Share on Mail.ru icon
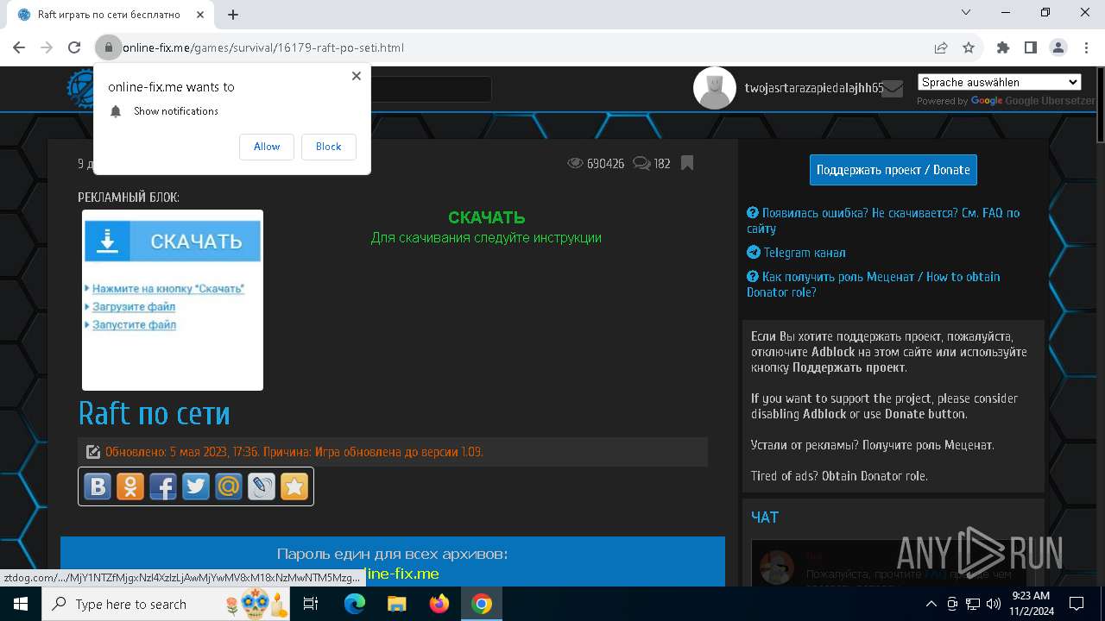 pyautogui.click(x=229, y=486)
